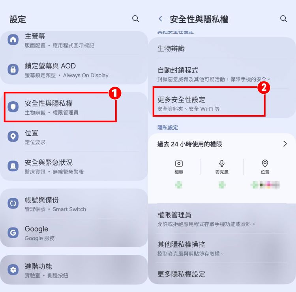The image size is (296, 292).
Task: Tap the shield icon for 安全性與隱私權
Action: click(13, 106)
